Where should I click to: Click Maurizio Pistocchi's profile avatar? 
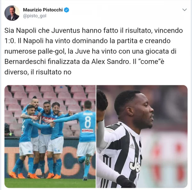pos(12,13)
